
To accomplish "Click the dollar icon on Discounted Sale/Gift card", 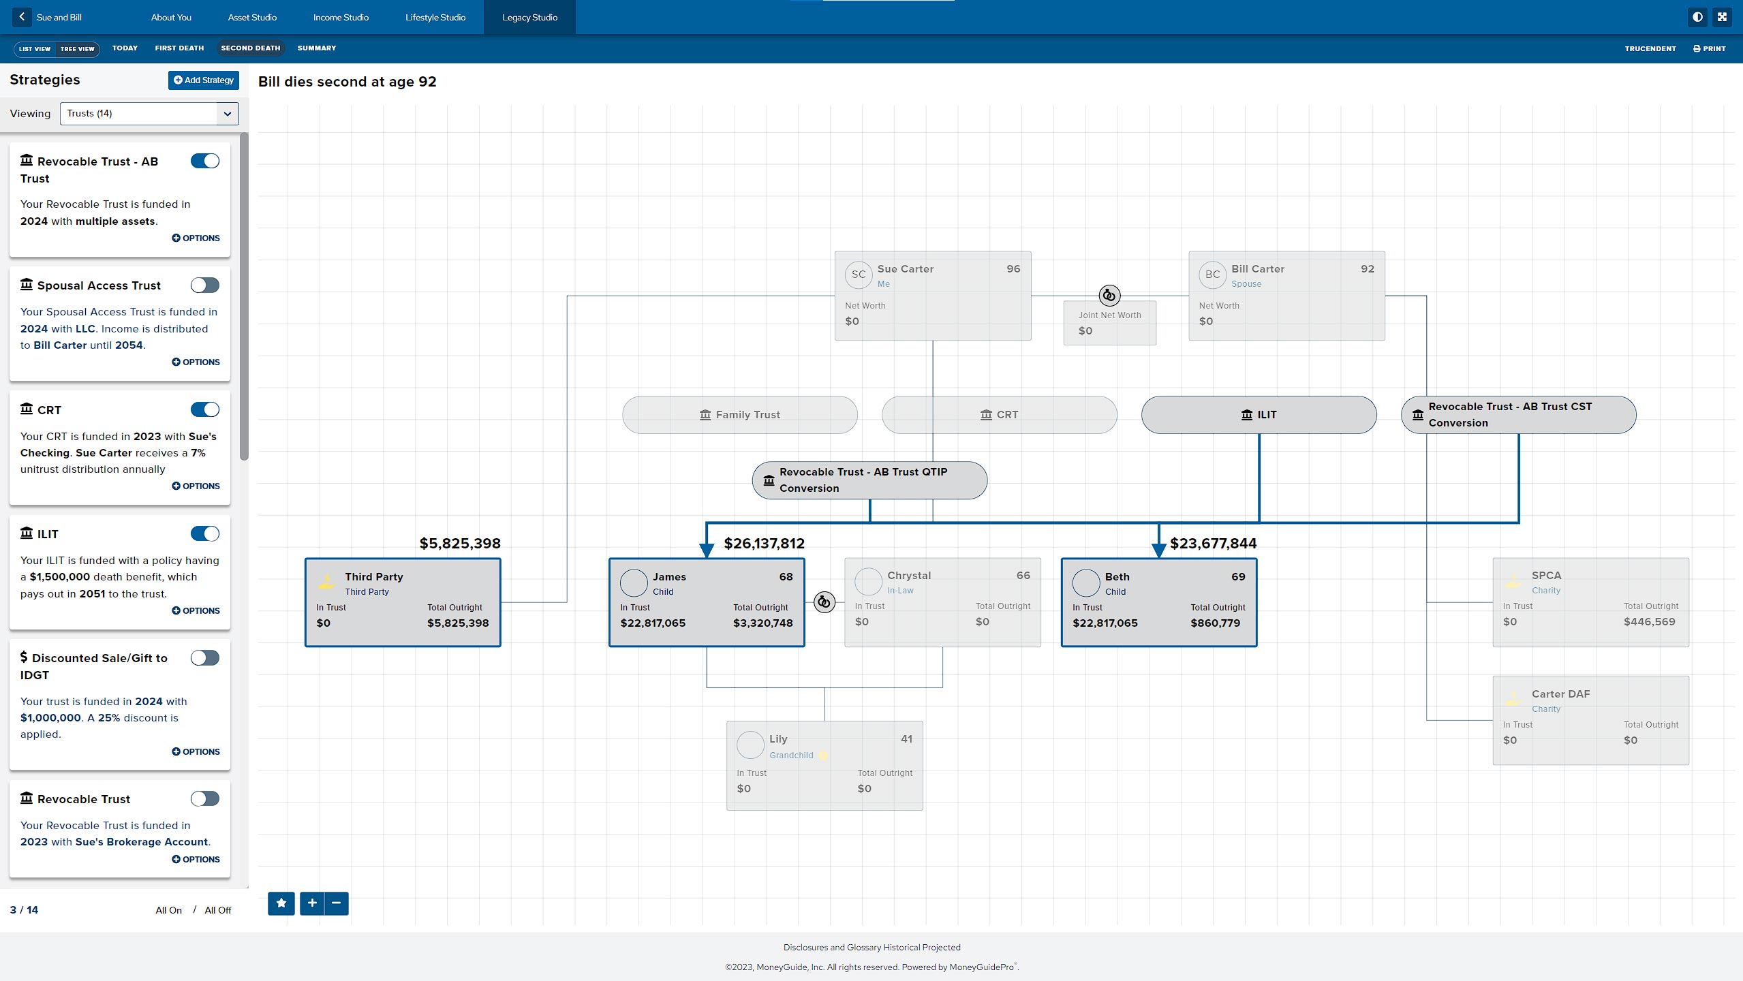I will point(24,657).
